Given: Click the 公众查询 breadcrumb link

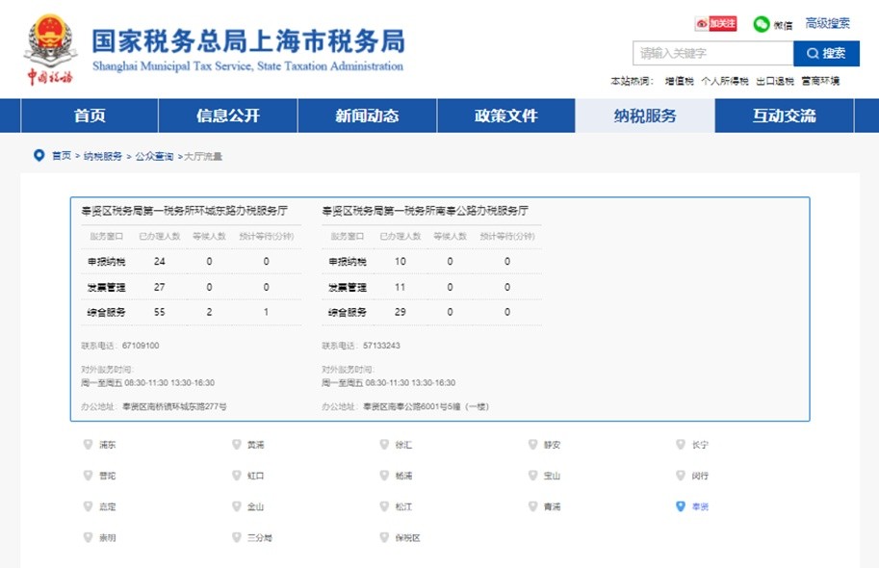Looking at the screenshot, I should [x=154, y=156].
